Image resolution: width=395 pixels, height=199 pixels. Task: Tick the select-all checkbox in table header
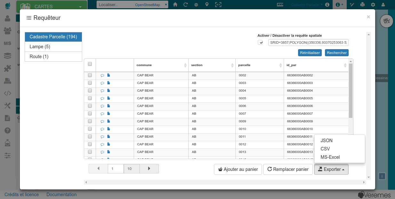[x=90, y=64]
